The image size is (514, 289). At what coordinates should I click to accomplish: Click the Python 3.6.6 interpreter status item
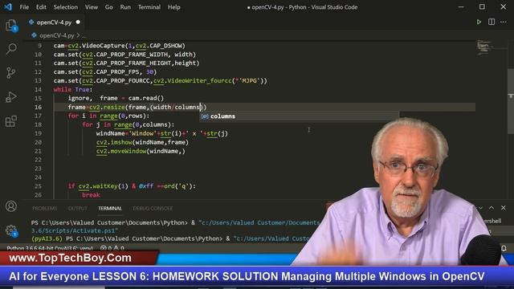point(50,248)
